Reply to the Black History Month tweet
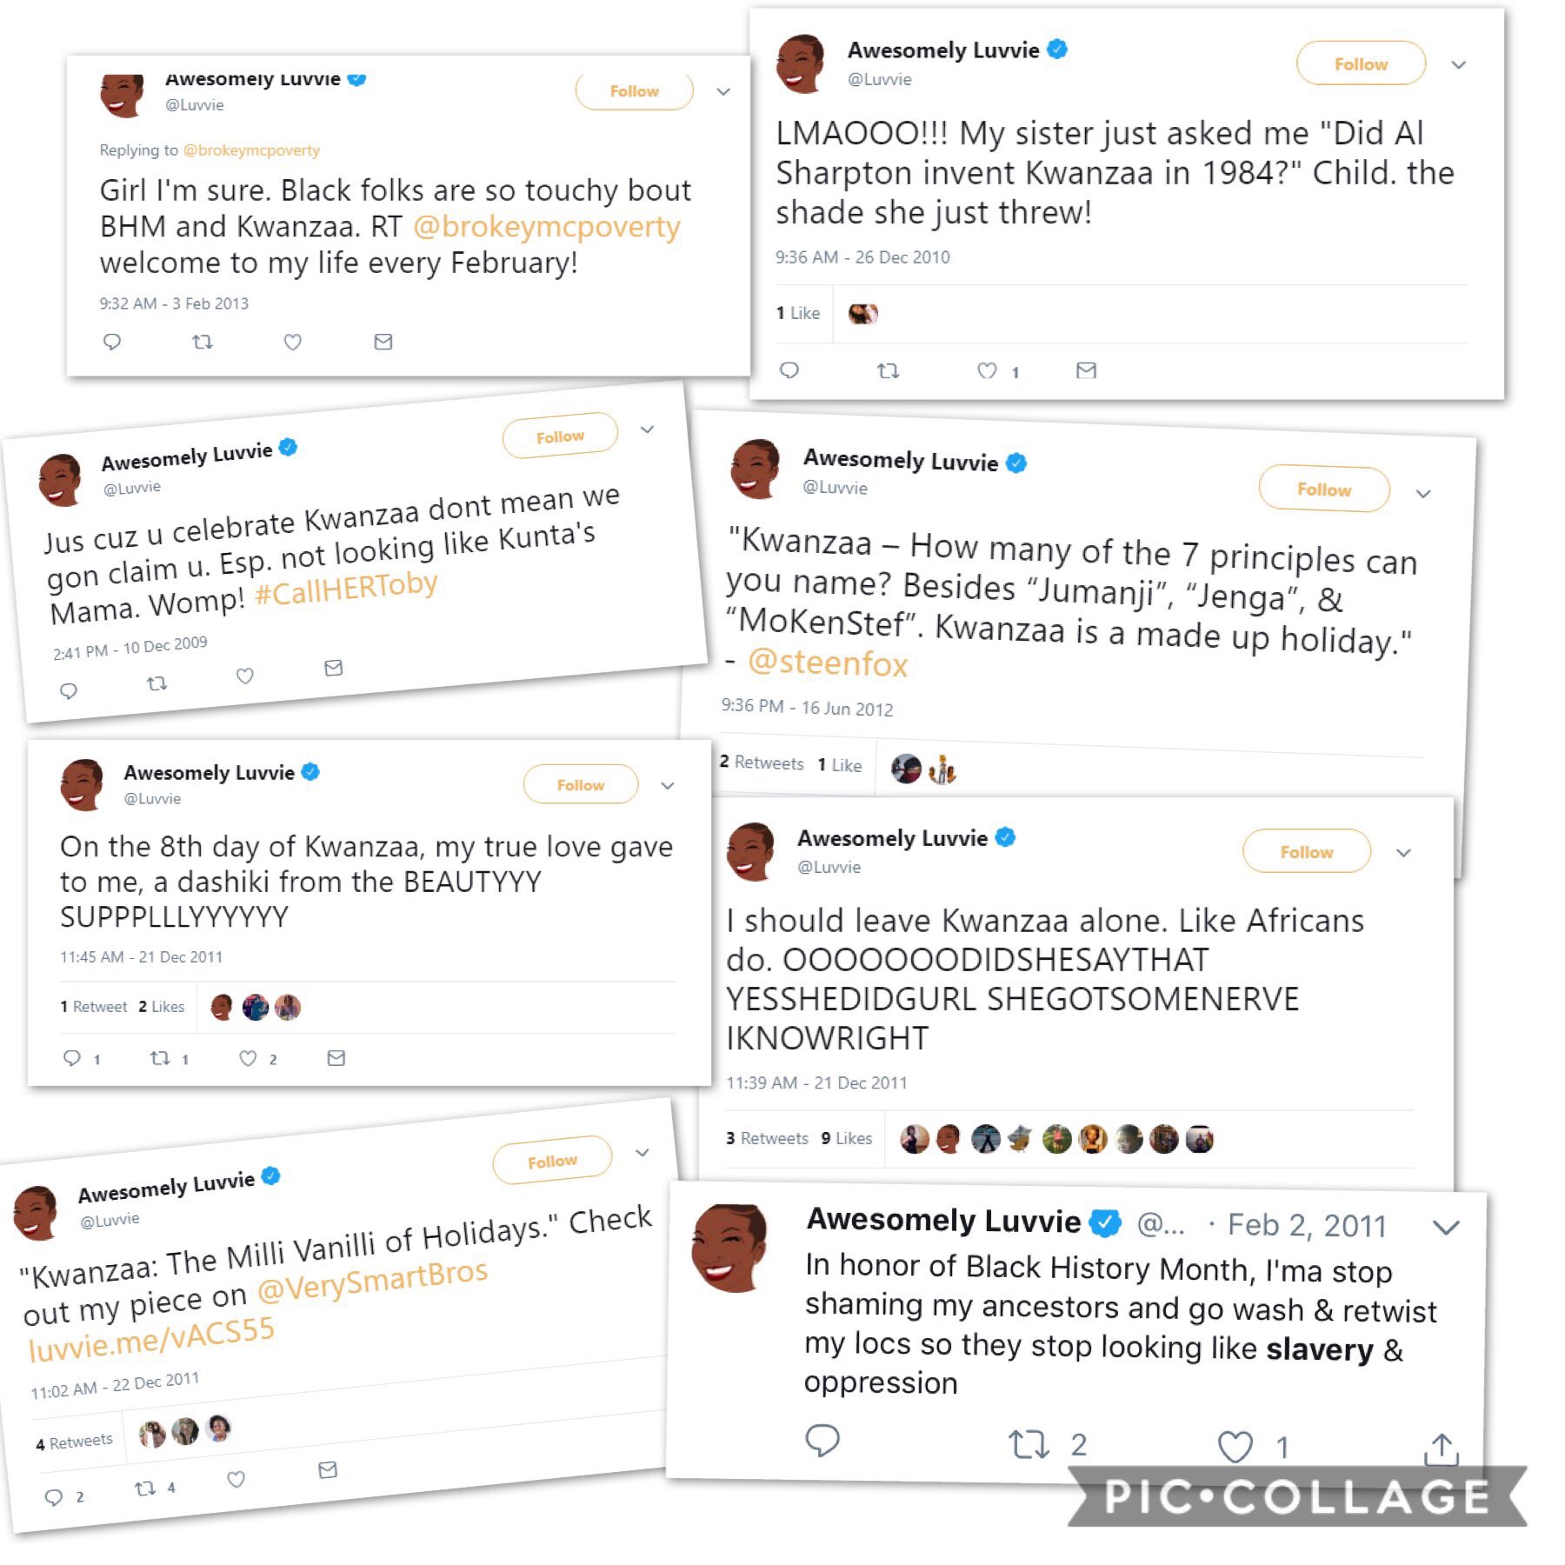1565x1565 pixels. coord(822,1441)
